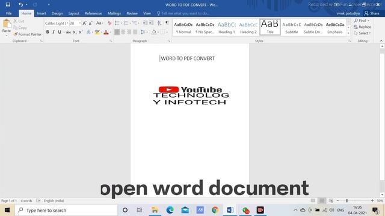Click the English (India) language indicator
Viewport: 385px width, 216px height.
point(54,200)
